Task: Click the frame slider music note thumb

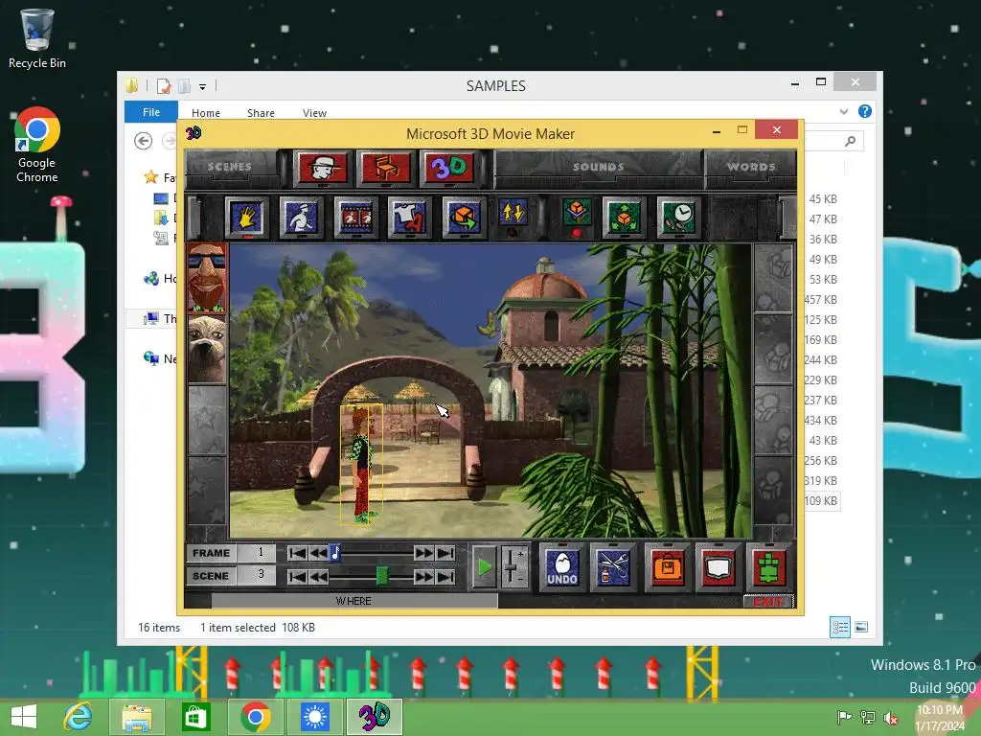Action: tap(335, 553)
